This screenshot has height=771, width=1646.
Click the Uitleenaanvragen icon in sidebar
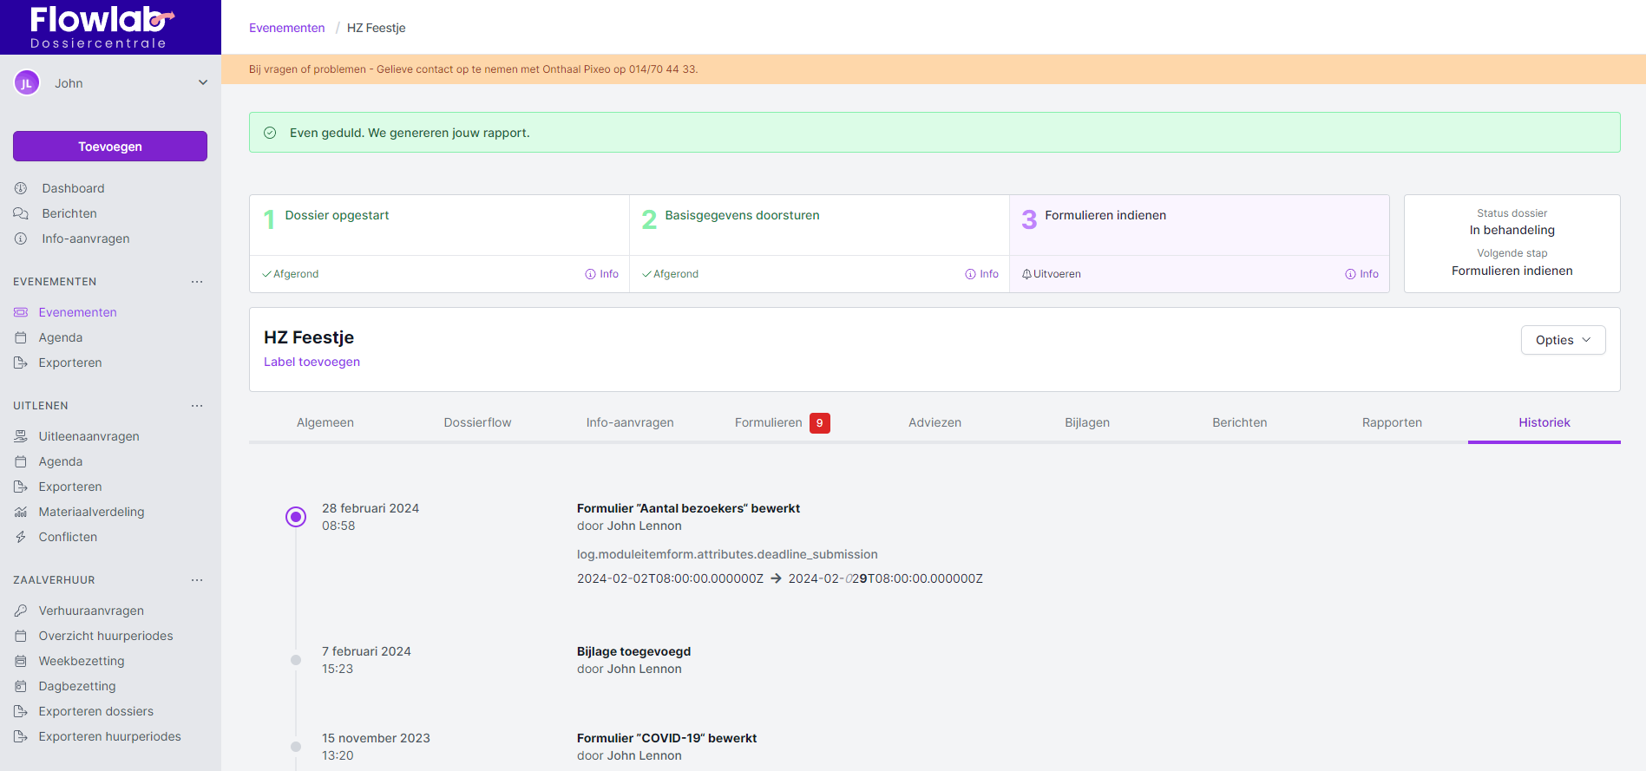coord(21,436)
